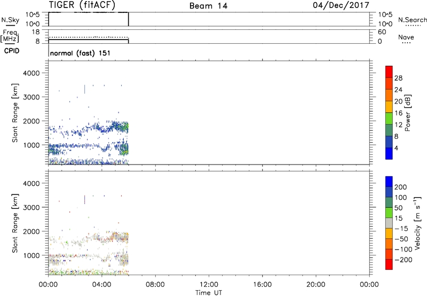Screen dimensions: 427x296
Task: Click the CPID row label
Action: click(x=12, y=51)
